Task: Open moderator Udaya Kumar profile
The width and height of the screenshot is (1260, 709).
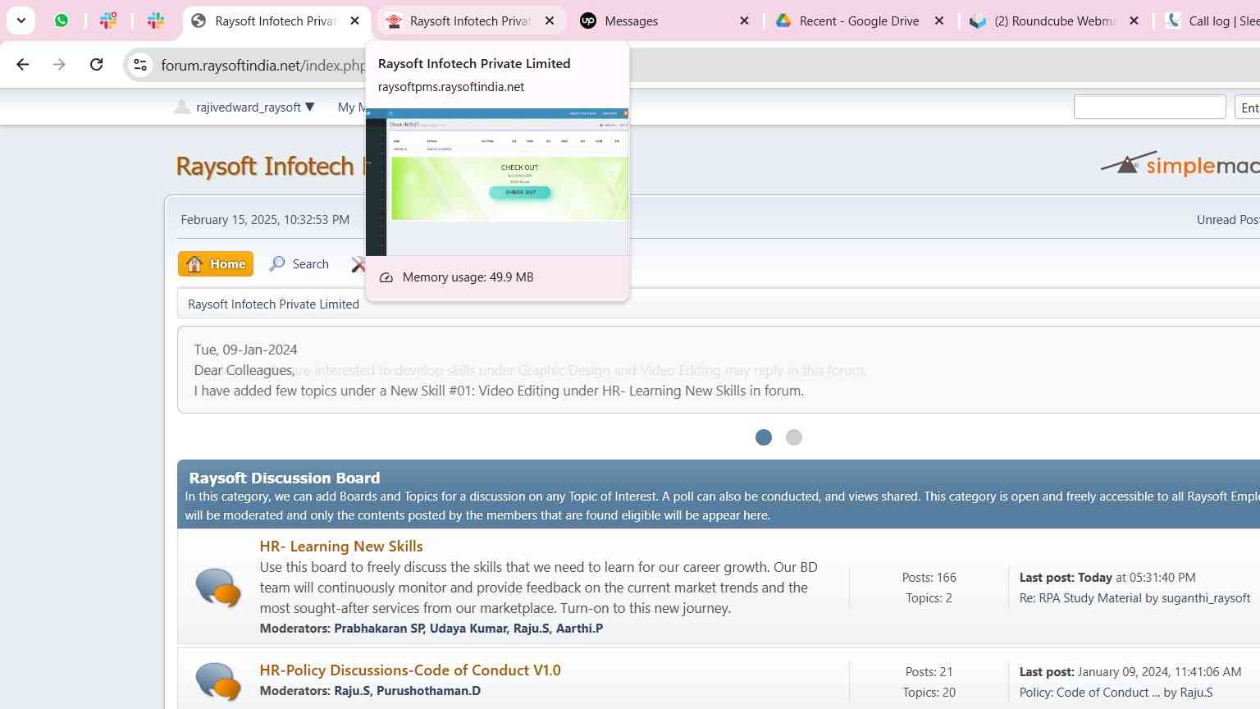Action: click(468, 629)
